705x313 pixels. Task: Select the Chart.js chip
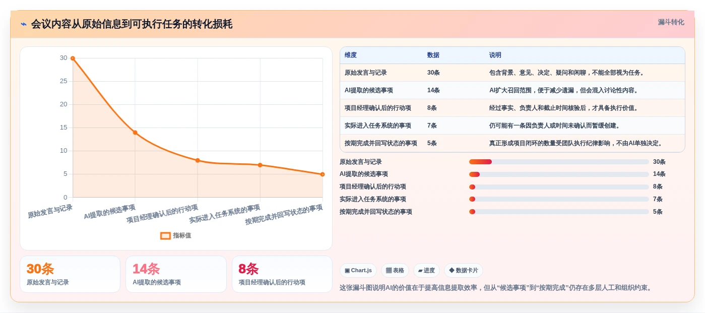tap(358, 271)
